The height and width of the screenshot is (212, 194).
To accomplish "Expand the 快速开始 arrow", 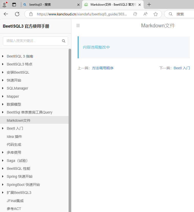I will 3,80.
